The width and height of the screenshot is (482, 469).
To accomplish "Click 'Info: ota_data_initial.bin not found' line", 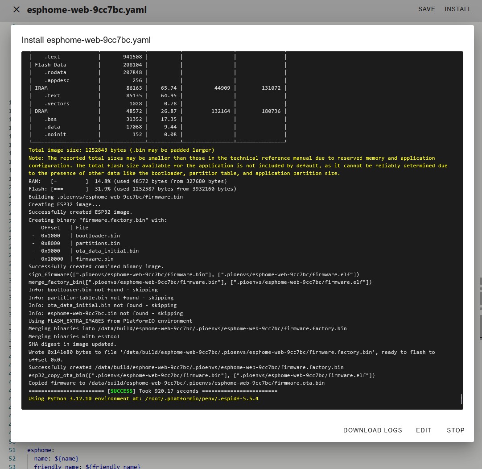I will [103, 306].
